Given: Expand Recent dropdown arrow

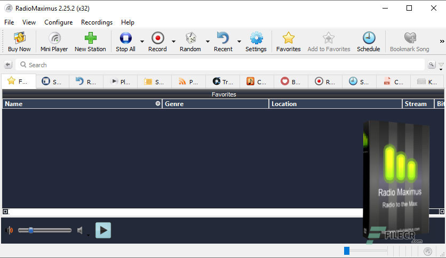Looking at the screenshot, I should [x=239, y=42].
